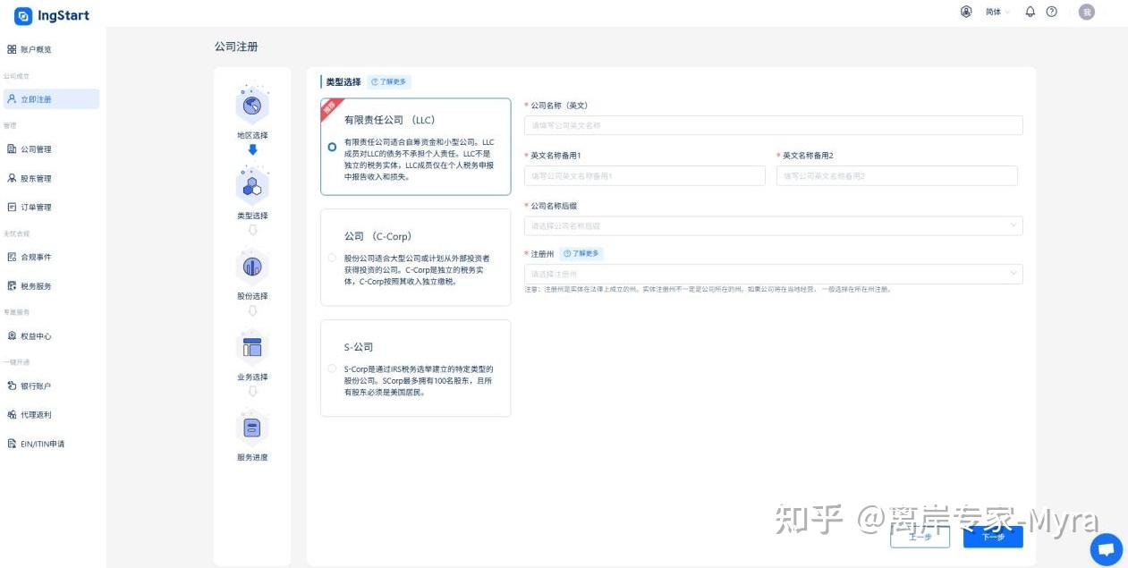1128x568 pixels.
Task: Open the 公司名称后缀 dropdown
Action: click(774, 225)
